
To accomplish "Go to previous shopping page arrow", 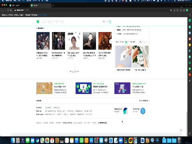I will pos(144,42).
